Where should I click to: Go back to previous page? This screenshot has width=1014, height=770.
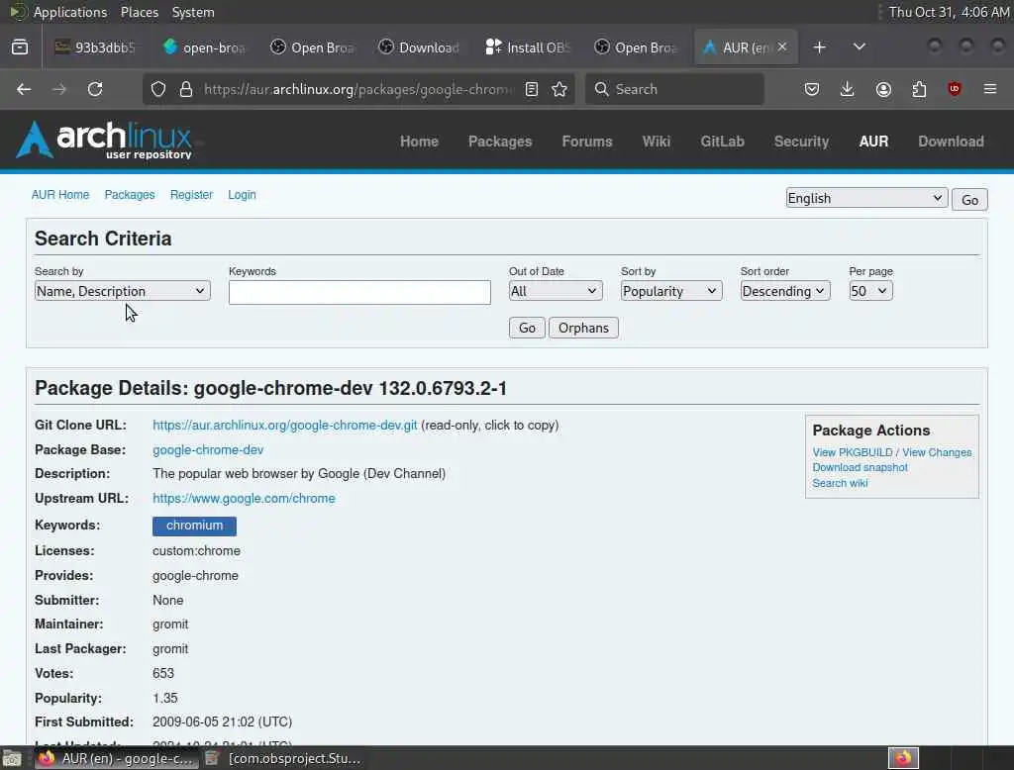click(24, 89)
